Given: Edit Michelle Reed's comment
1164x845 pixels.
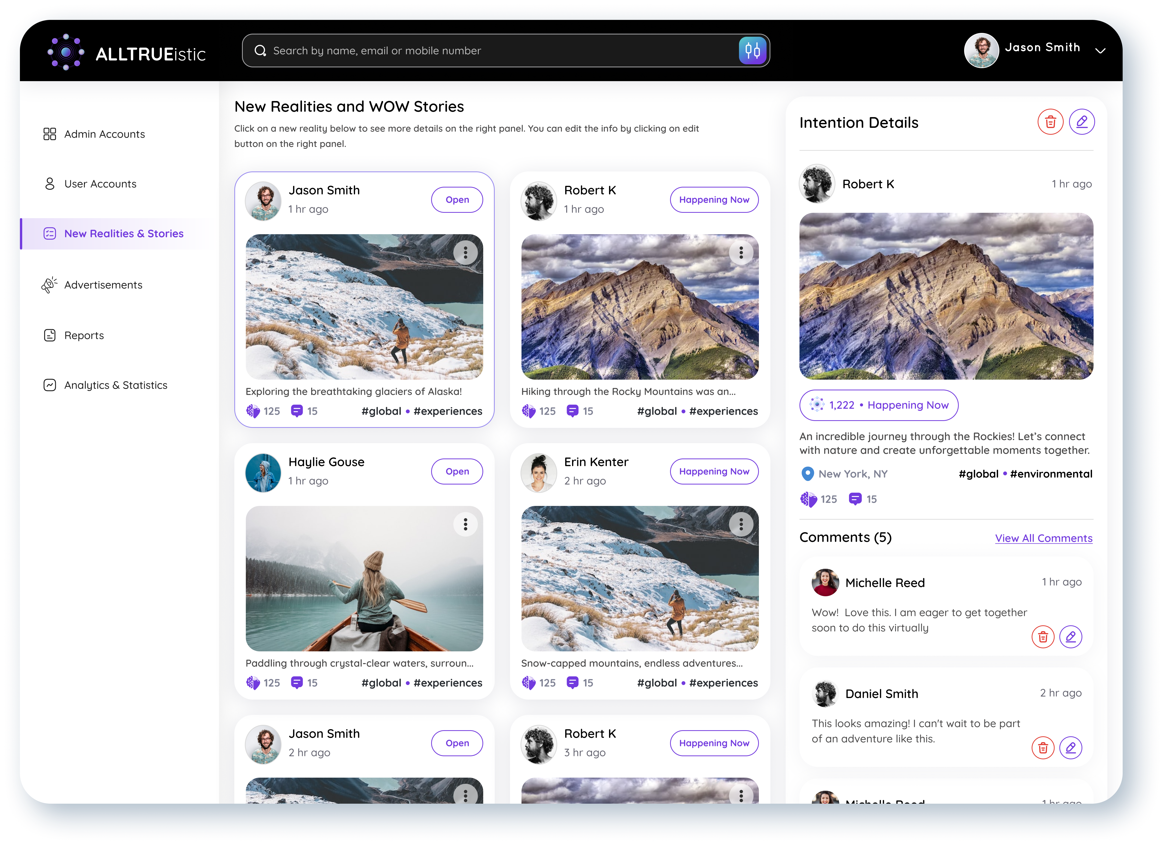Looking at the screenshot, I should [x=1071, y=637].
